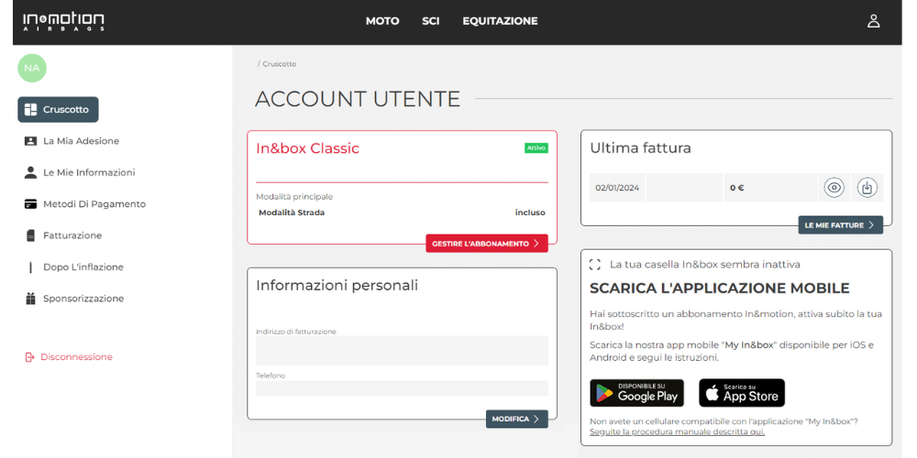Click the 'incluso' label
This screenshot has height=458, width=917.
[x=530, y=213]
